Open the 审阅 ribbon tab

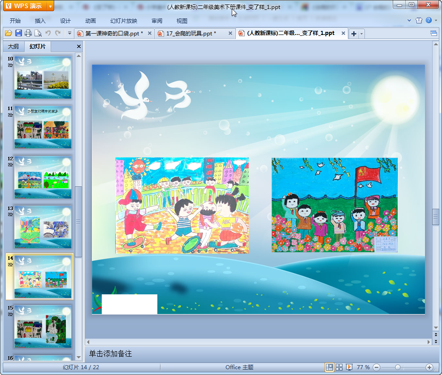click(x=157, y=21)
